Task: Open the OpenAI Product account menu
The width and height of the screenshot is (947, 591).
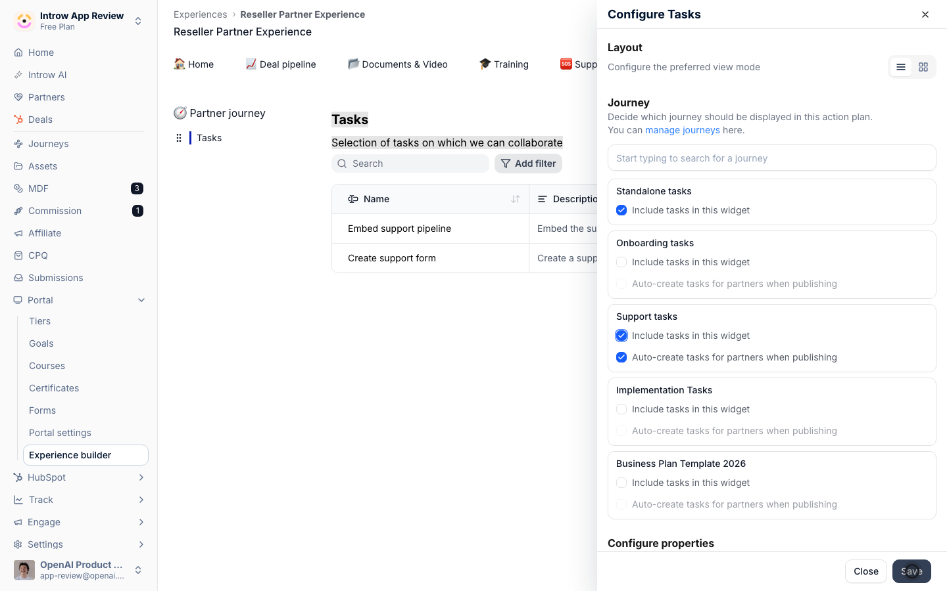Action: (x=79, y=570)
